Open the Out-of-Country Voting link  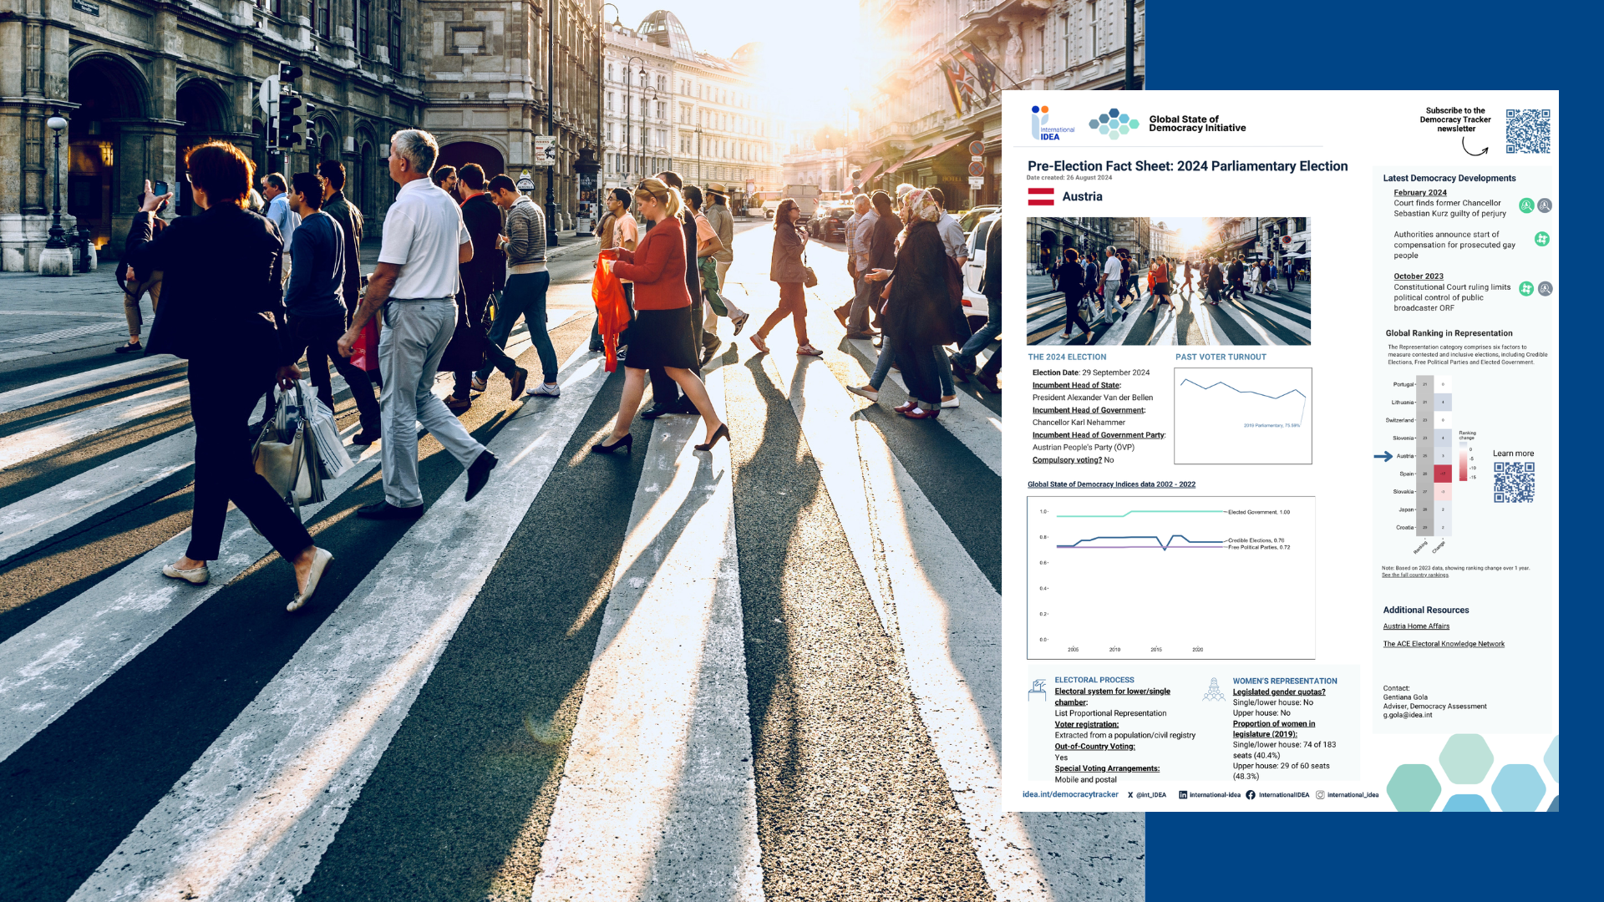[x=1094, y=747]
